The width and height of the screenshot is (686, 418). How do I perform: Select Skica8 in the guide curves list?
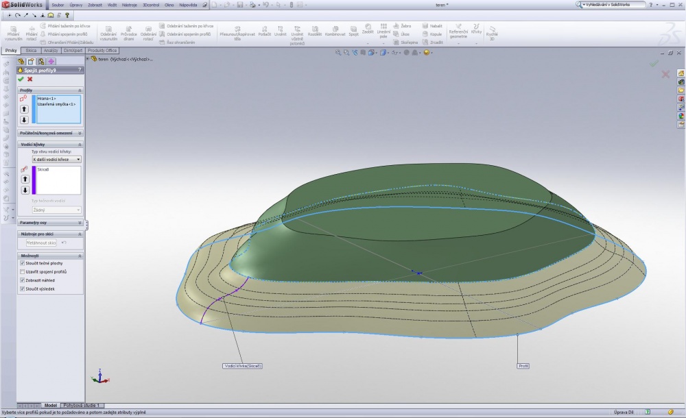click(43, 169)
